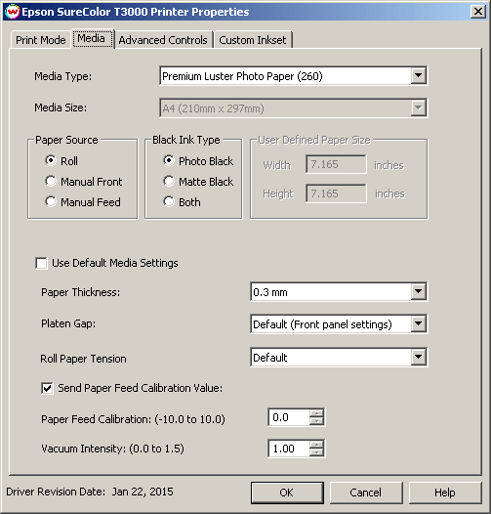Open the Advanced Controls tab
491x514 pixels.
163,40
